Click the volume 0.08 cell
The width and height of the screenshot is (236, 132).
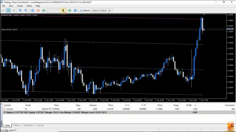pos(95,109)
